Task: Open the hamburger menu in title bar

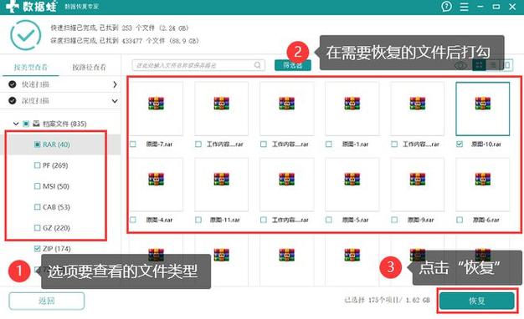Action: pyautogui.click(x=464, y=7)
